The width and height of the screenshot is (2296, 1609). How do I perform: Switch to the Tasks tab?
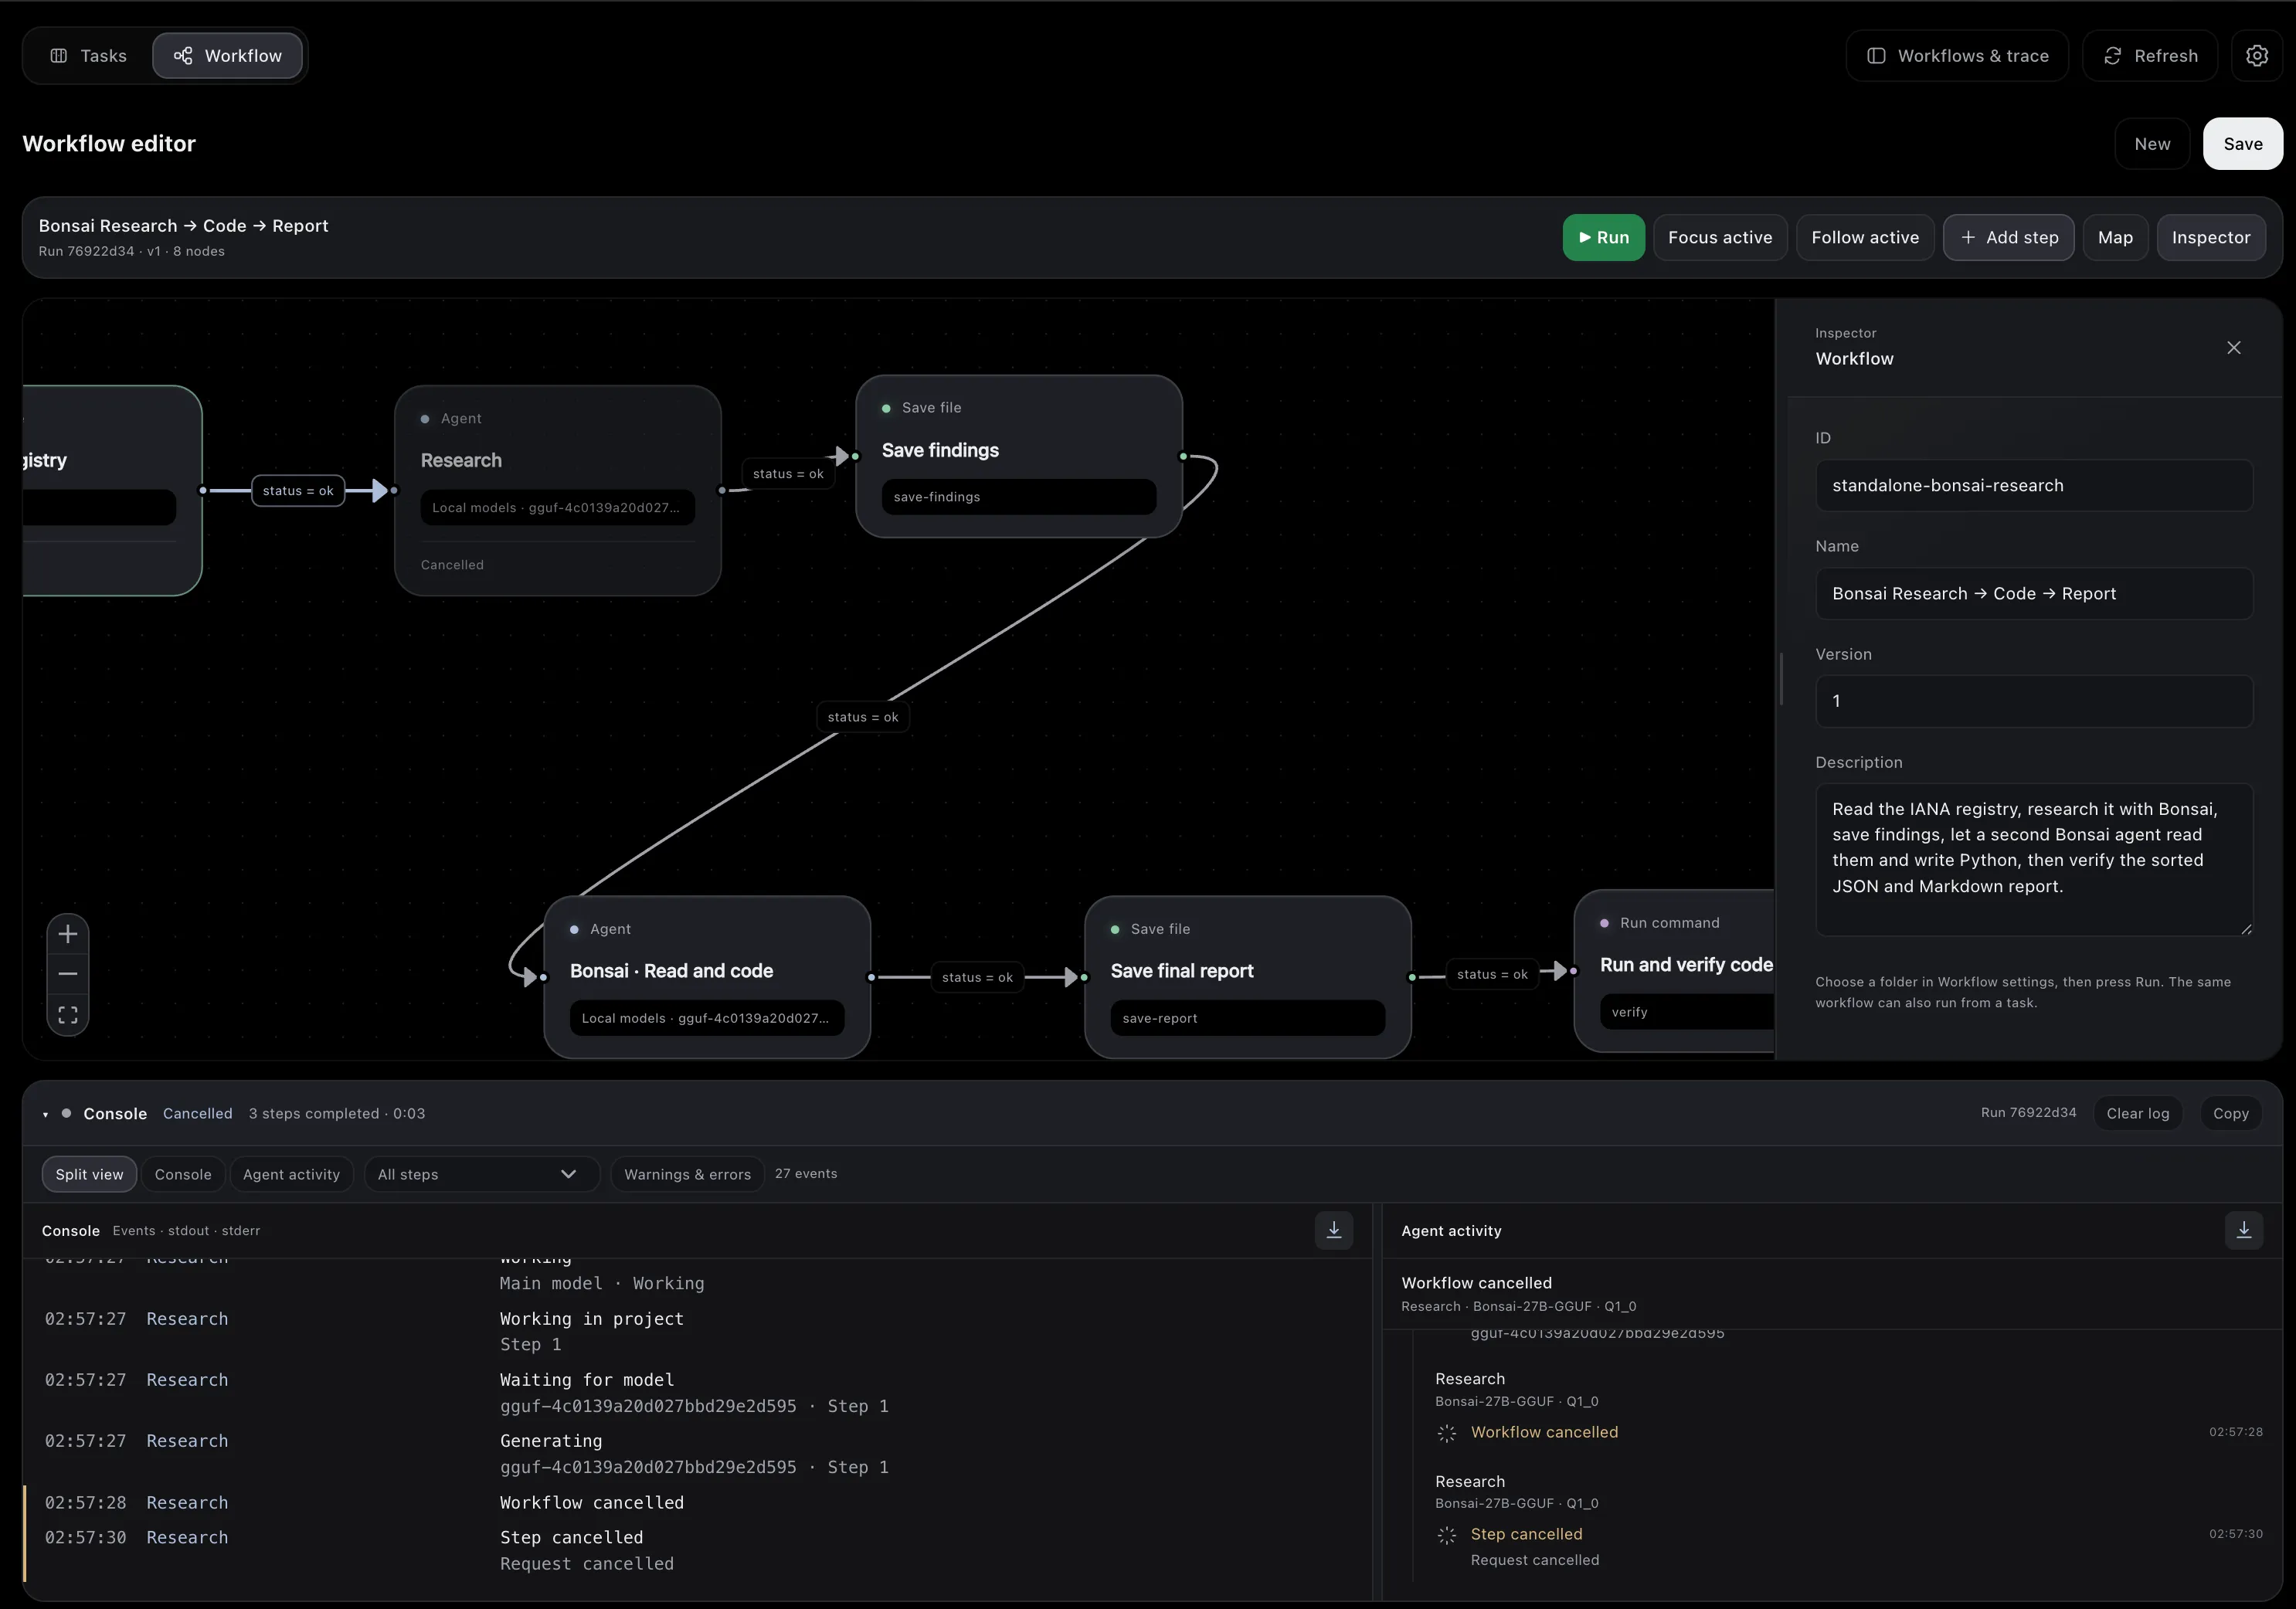89,56
